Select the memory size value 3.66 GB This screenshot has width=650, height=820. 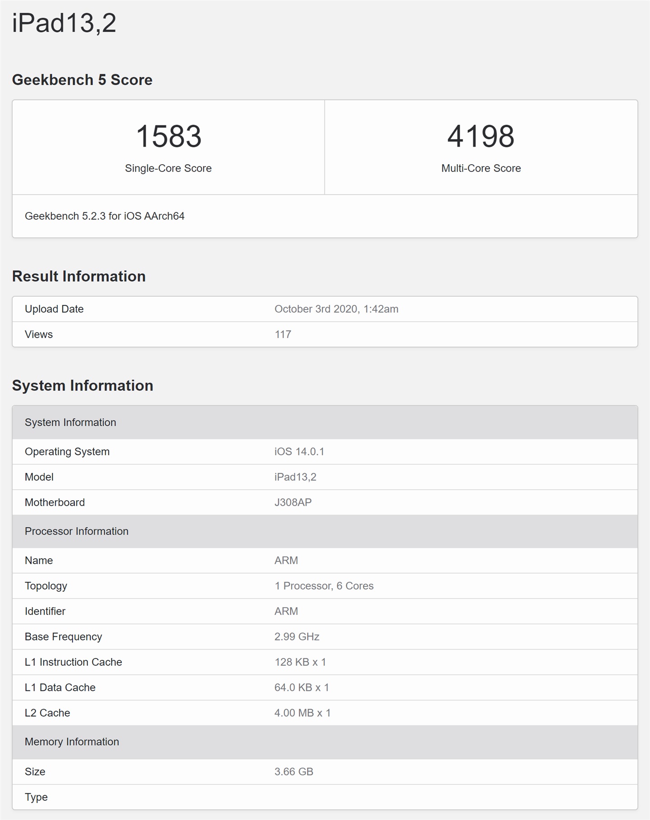pos(294,772)
